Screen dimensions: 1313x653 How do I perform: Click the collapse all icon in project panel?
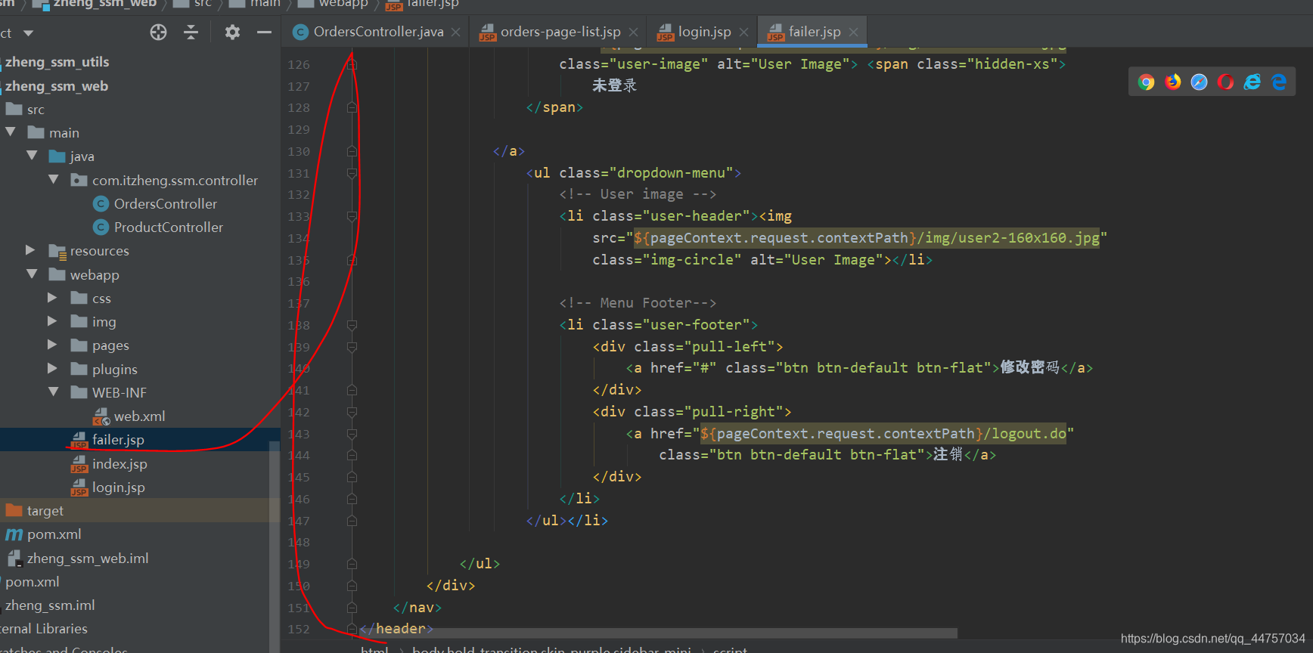click(x=191, y=32)
